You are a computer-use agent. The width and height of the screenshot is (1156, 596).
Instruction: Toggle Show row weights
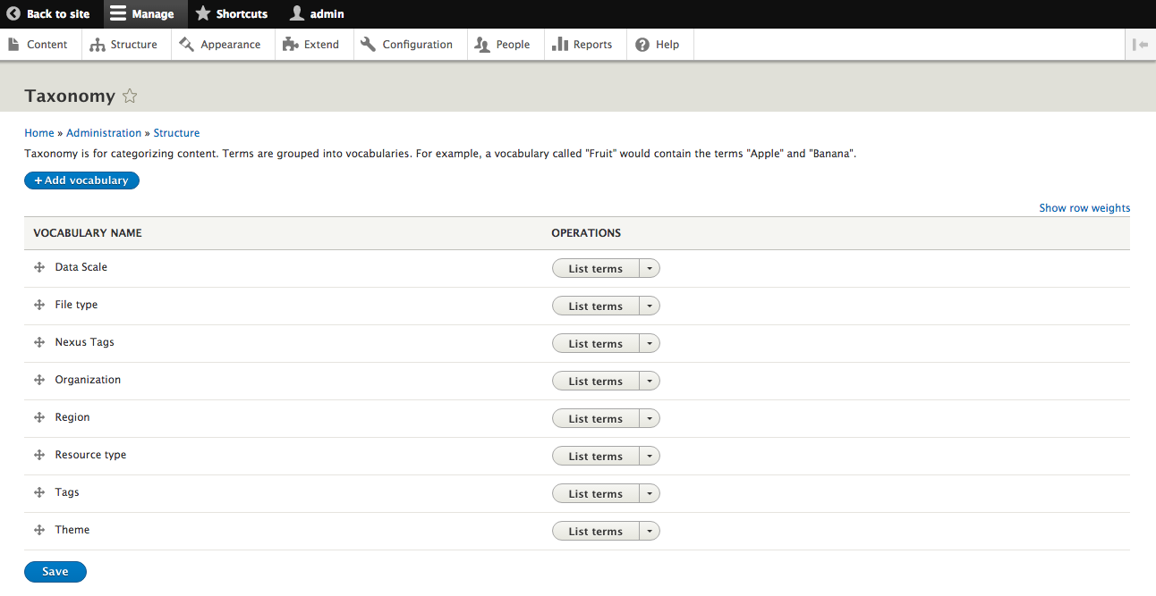pyautogui.click(x=1084, y=208)
